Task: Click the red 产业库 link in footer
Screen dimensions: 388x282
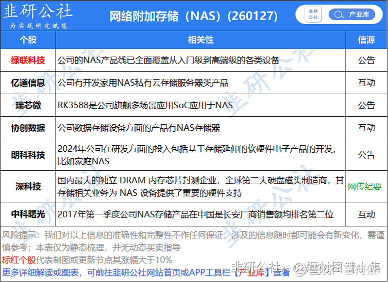Action: (x=251, y=272)
